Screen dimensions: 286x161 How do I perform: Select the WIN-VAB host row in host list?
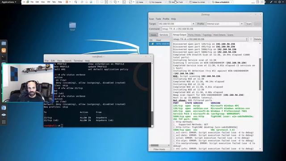pos(160,44)
